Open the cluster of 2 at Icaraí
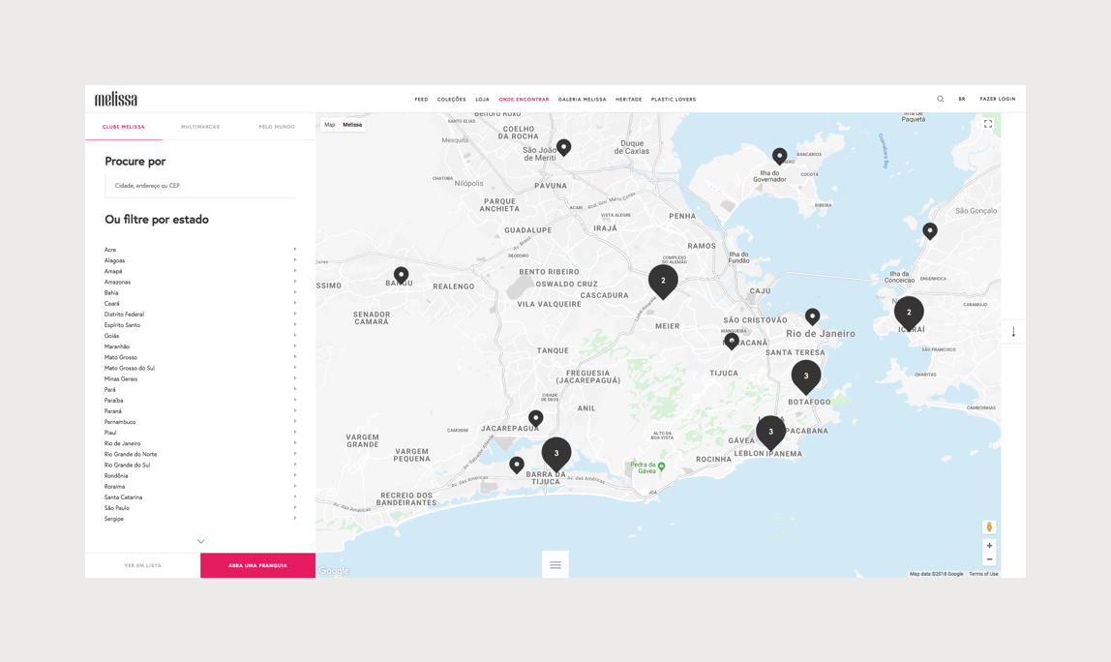 tap(909, 314)
